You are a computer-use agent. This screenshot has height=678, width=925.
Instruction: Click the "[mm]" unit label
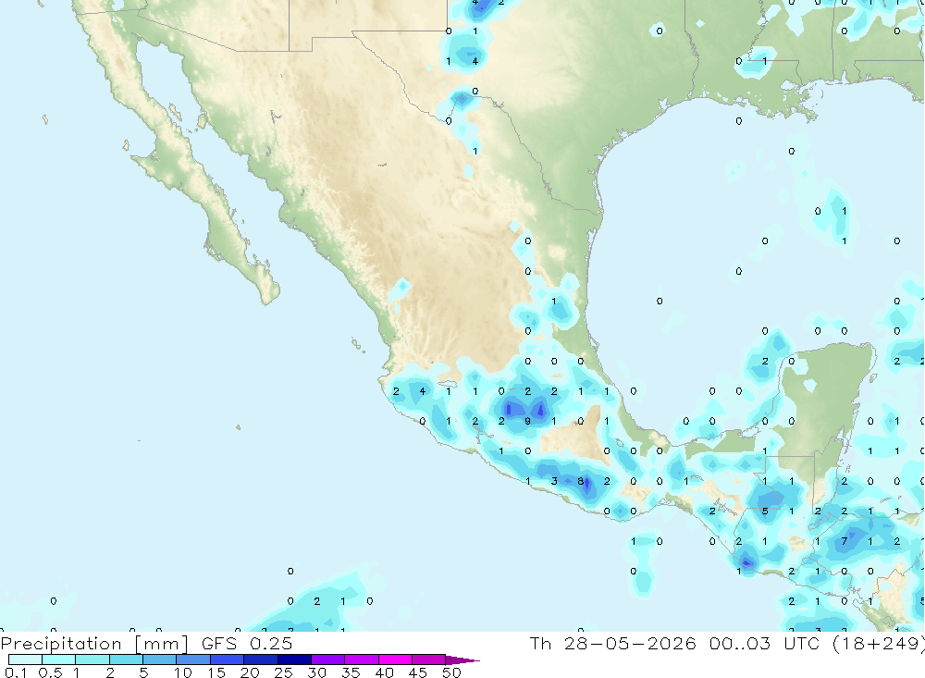click(162, 644)
